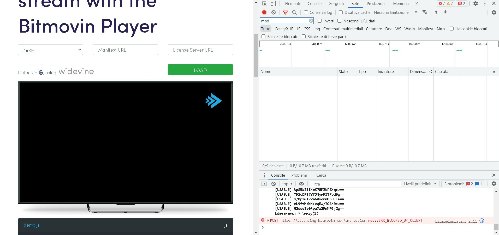Check Nascondi URL dati checkbox
This screenshot has width=499, height=235.
pyautogui.click(x=340, y=21)
